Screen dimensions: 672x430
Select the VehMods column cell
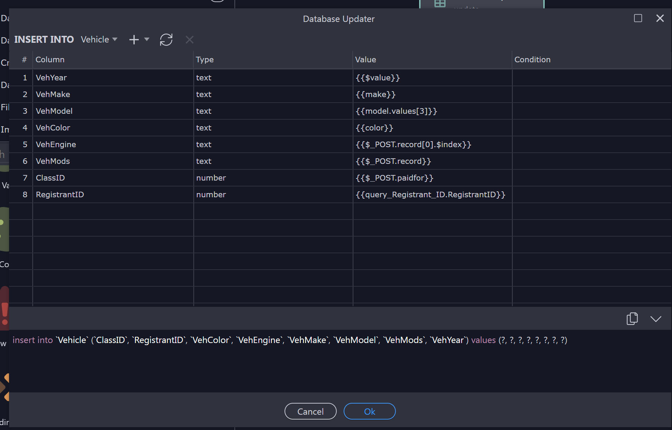pyautogui.click(x=113, y=161)
